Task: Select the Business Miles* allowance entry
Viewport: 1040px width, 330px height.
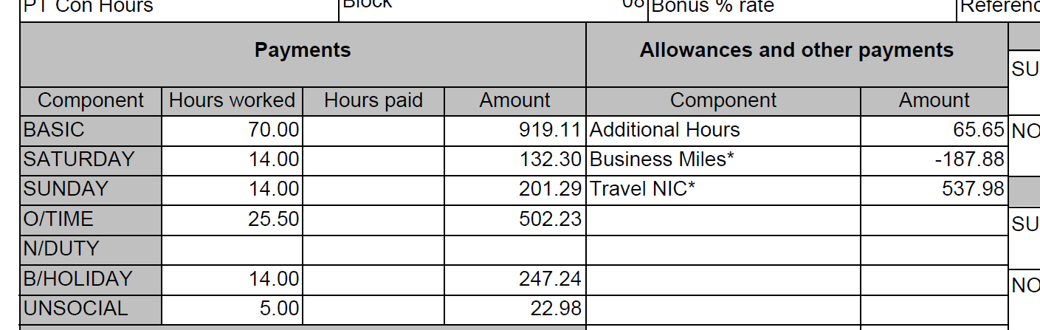Action: point(661,160)
